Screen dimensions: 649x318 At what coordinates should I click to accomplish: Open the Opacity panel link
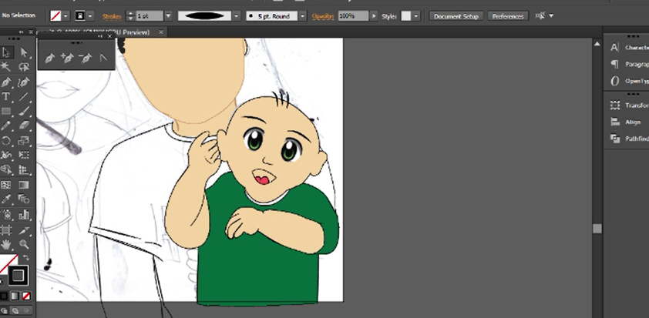(323, 16)
